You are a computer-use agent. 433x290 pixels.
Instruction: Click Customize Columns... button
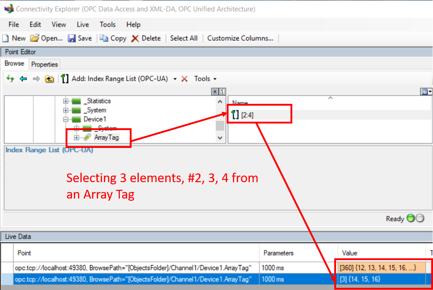[240, 38]
